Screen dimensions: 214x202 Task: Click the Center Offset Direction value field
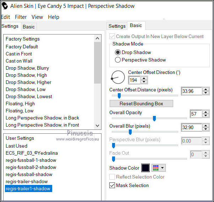pos(134,80)
